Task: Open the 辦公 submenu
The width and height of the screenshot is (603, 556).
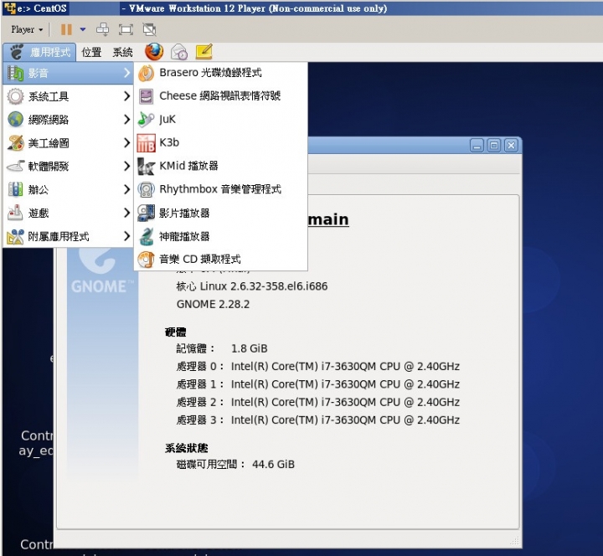Action: click(69, 189)
